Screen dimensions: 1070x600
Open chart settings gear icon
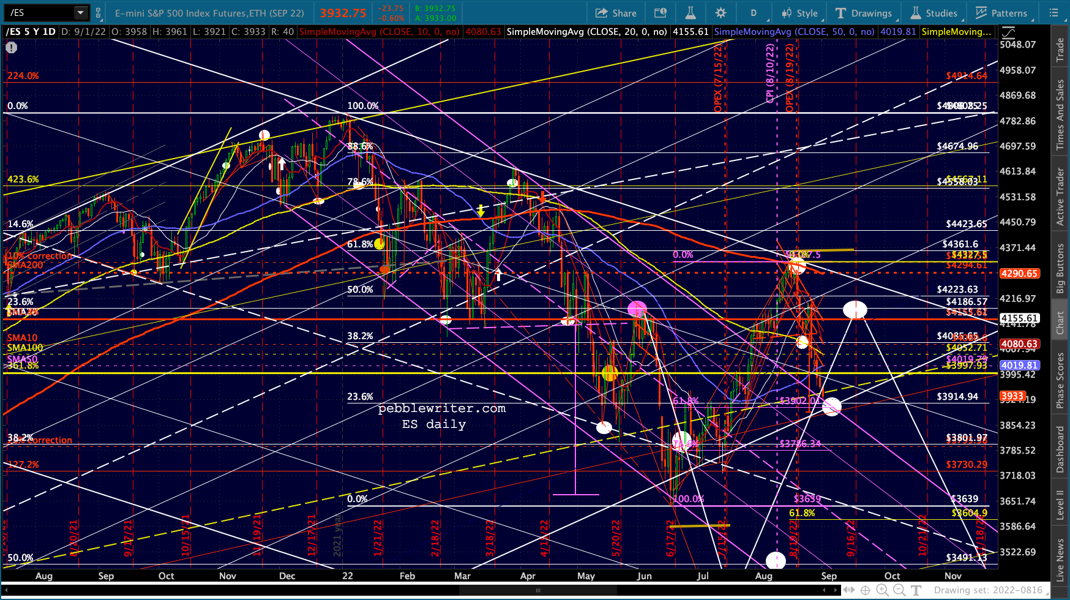pos(720,13)
